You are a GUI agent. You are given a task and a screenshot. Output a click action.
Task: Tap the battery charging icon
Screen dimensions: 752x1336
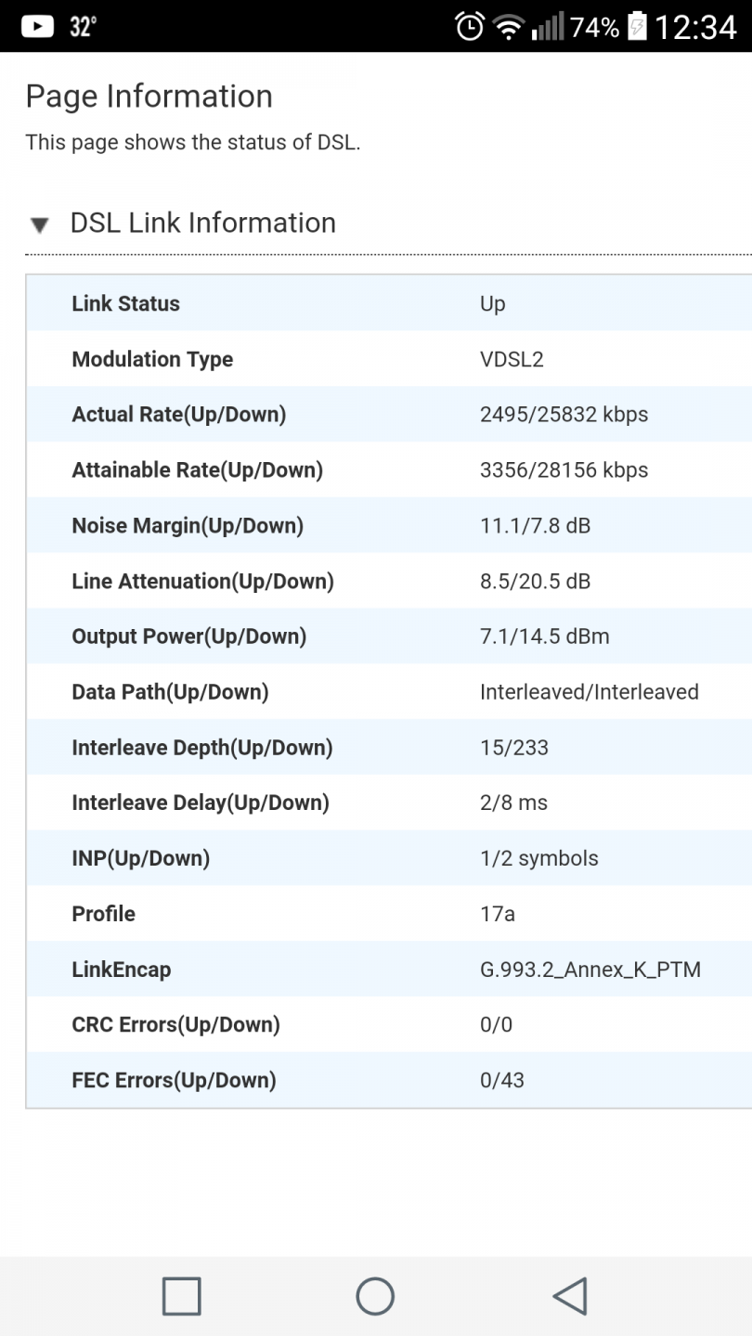638,27
